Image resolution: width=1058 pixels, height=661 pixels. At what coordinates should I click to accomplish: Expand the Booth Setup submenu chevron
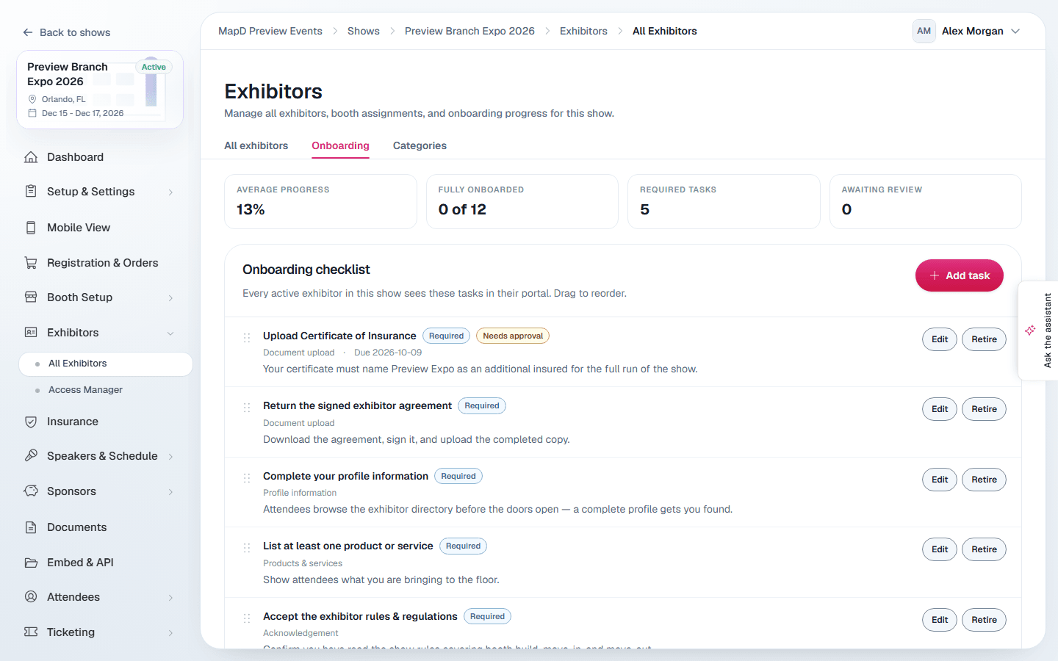(x=170, y=298)
